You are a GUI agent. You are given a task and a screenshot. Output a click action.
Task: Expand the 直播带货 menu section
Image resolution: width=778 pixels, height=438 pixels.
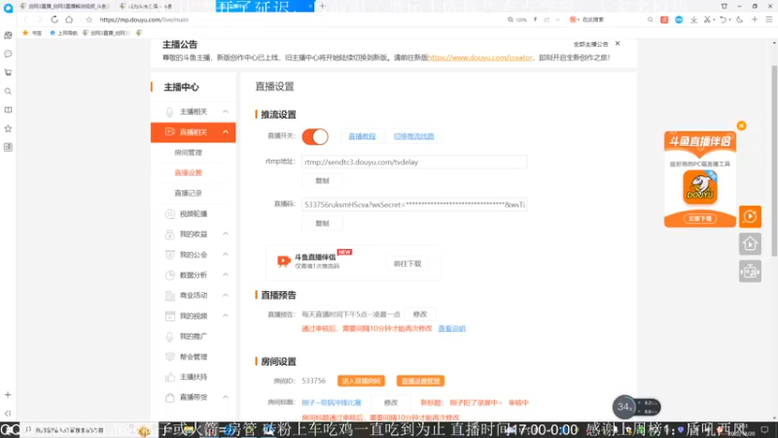tap(226, 397)
